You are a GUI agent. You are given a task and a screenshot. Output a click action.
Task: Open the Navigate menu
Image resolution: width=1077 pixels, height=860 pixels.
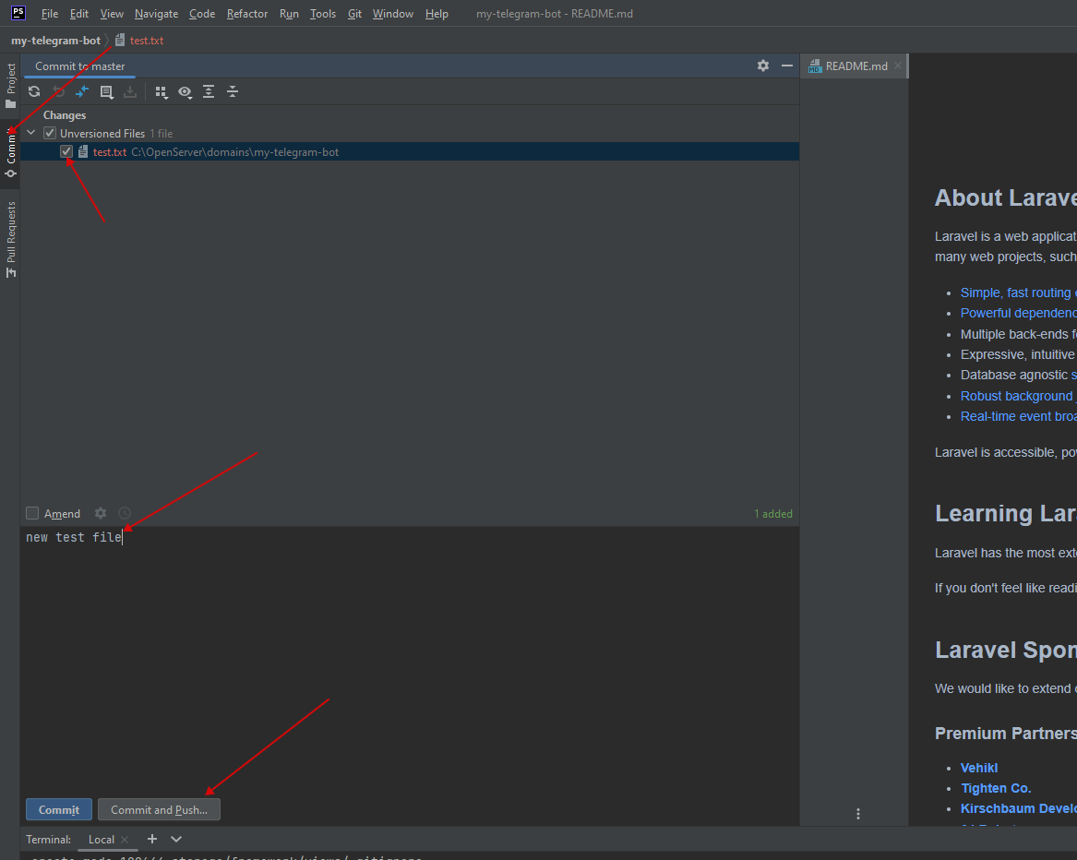pyautogui.click(x=157, y=14)
